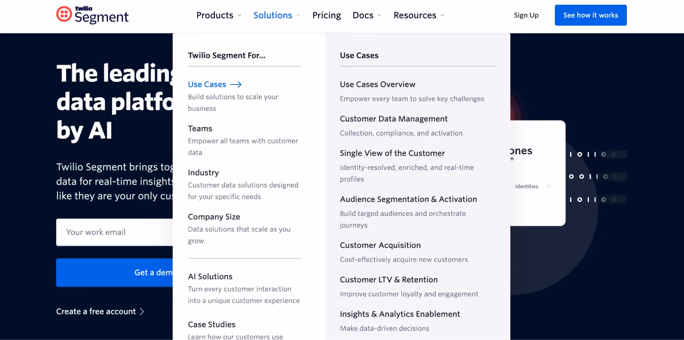Select Teams in the Solutions menu
Image resolution: width=684 pixels, height=340 pixels.
[200, 129]
